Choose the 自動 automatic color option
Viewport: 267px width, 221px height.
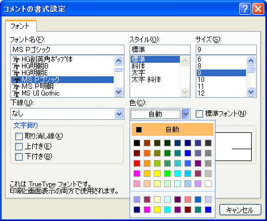tap(173, 129)
